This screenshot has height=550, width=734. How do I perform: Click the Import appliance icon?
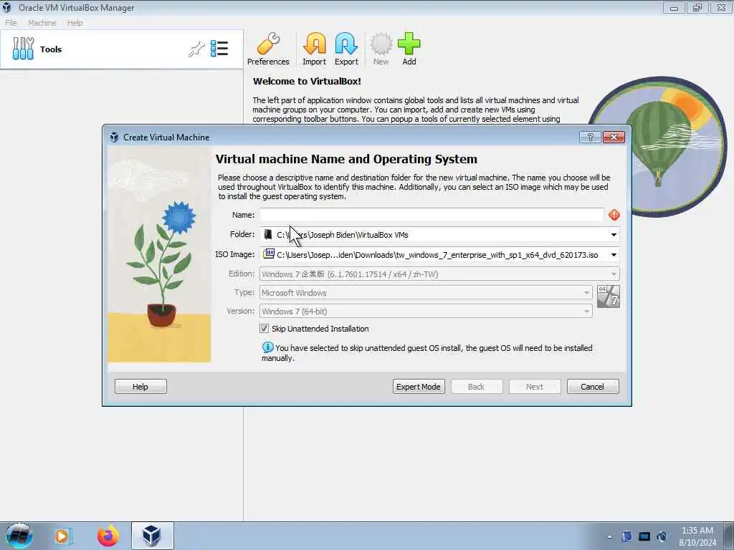(x=314, y=49)
